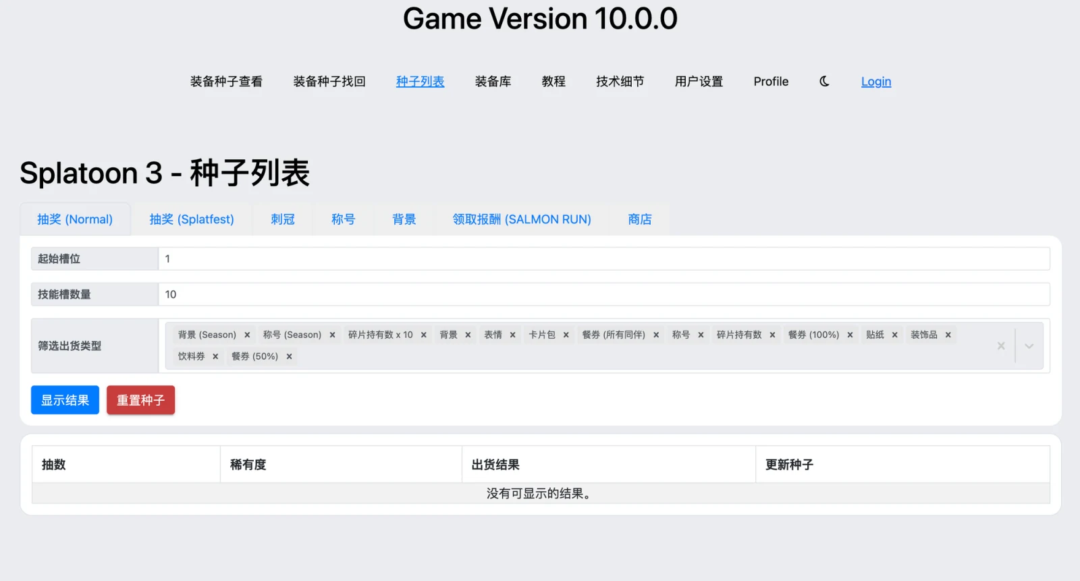Screen dimensions: 1080x581
Task: Click the 称号 tag text in filter list
Action: (680, 335)
